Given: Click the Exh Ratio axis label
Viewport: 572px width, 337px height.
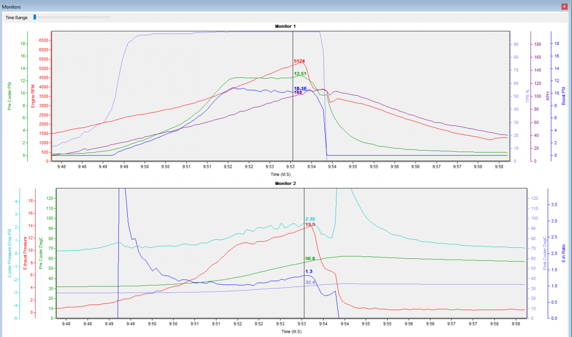Looking at the screenshot, I should [x=563, y=253].
